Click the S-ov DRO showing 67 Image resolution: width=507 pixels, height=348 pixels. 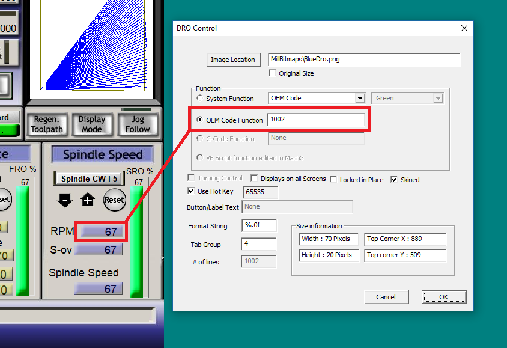click(x=99, y=249)
